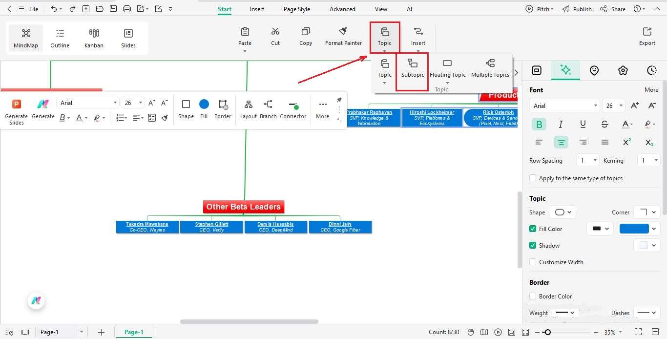Click the AI Generate icon in floating toolbar
This screenshot has height=339, width=667.
43,104
